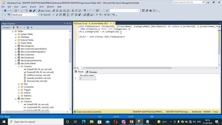
Task: Click the Display Estimated Execution Plan icon
Action: 61,15
